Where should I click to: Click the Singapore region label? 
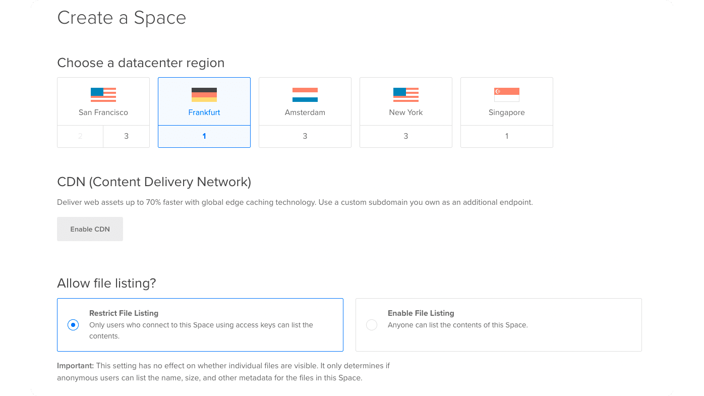[507, 112]
